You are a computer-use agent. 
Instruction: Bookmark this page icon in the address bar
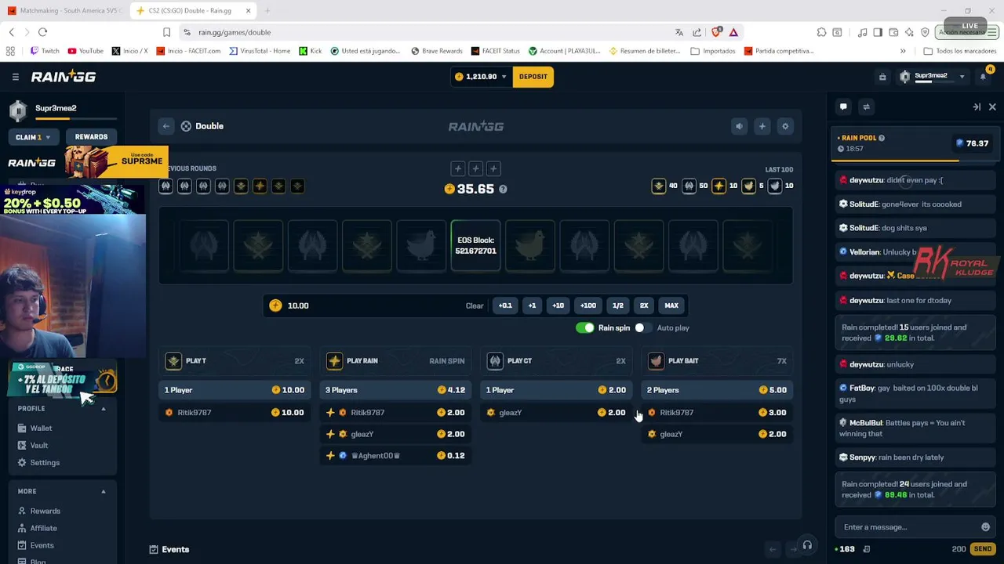point(166,32)
